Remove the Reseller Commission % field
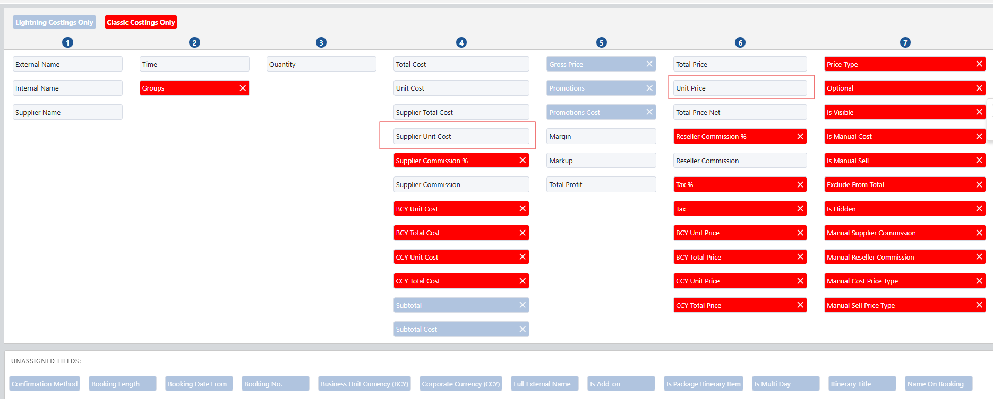993x399 pixels. (800, 137)
